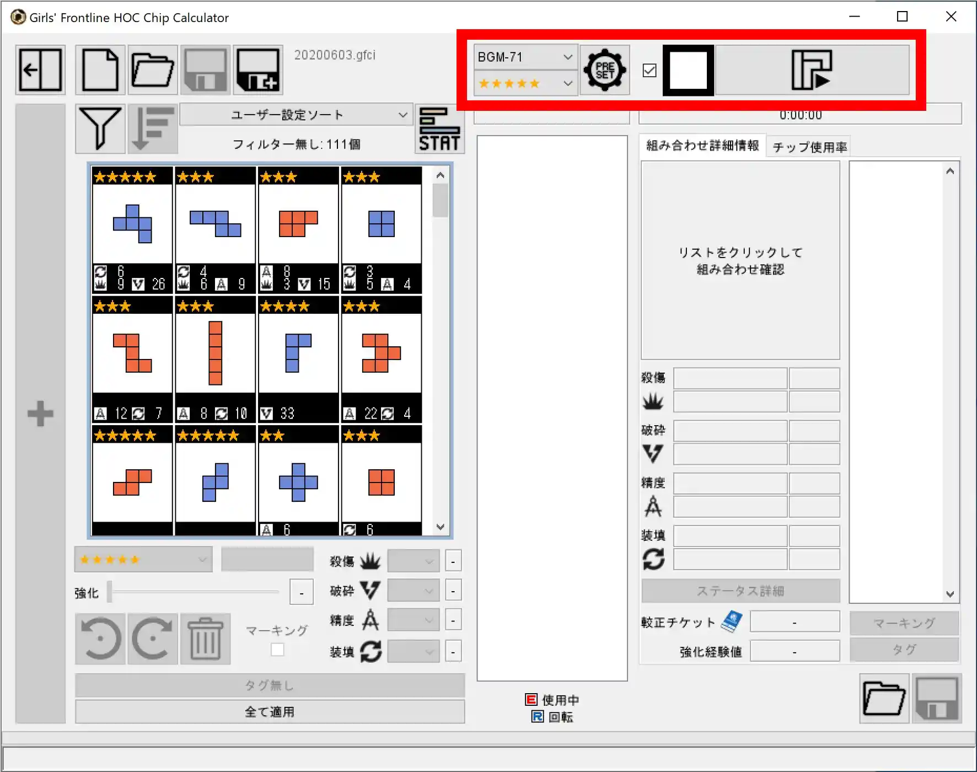Toggle the sort order icon
977x772 pixels.
click(153, 128)
